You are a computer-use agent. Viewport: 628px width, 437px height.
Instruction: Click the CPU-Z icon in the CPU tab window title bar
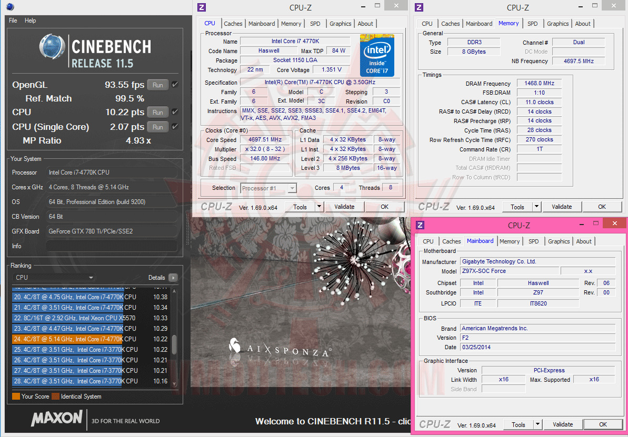point(202,7)
